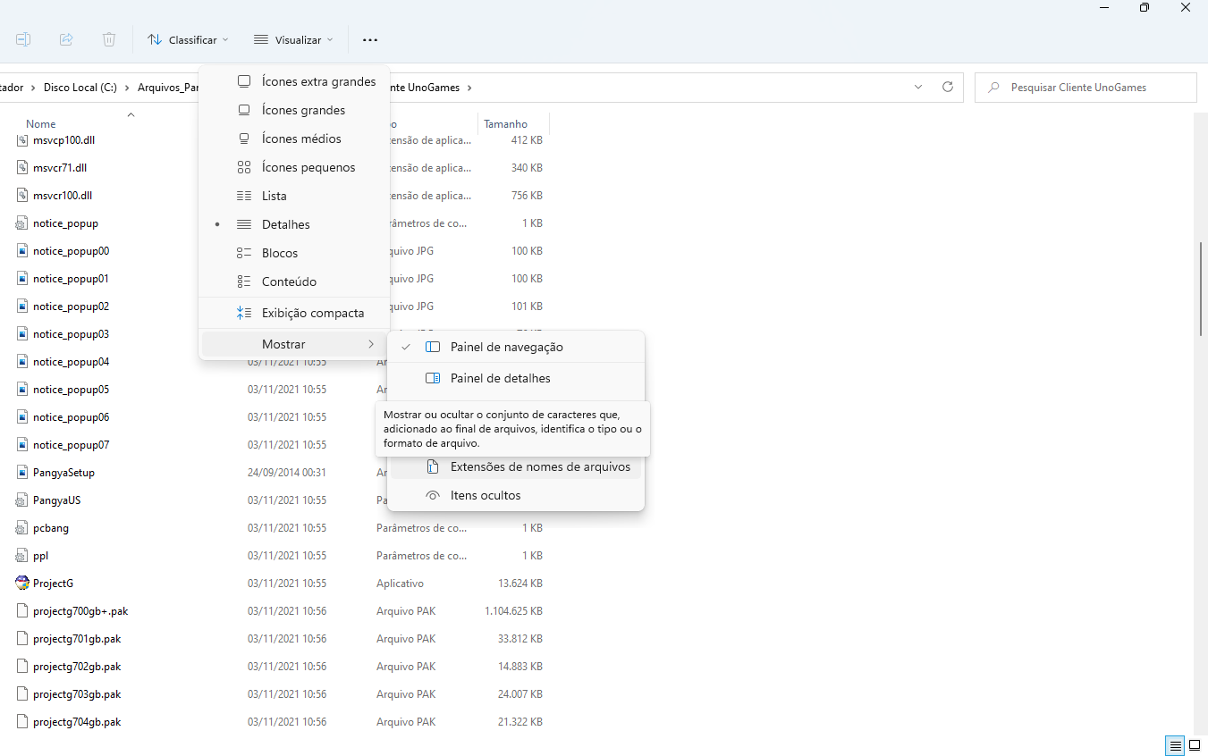The height and width of the screenshot is (756, 1208).
Task: Sort files by the Nome column header
Action: coord(40,123)
